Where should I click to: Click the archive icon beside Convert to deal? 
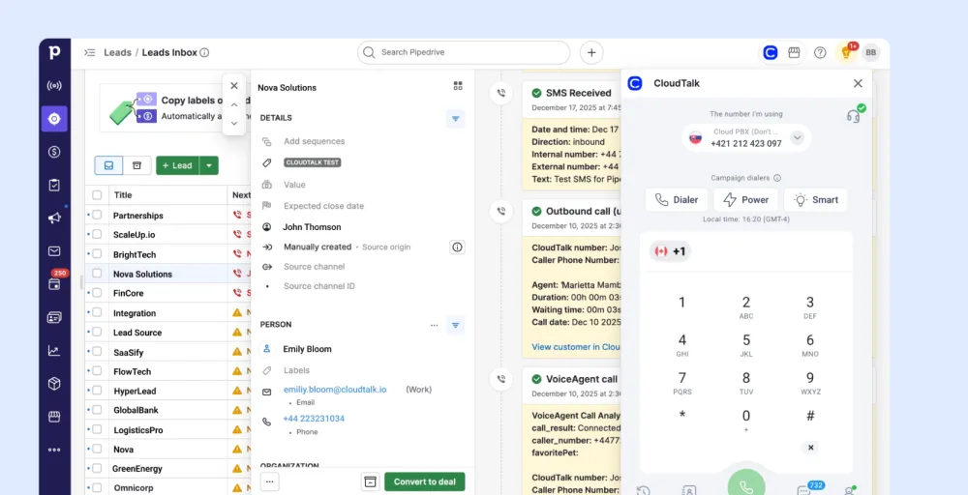[370, 482]
